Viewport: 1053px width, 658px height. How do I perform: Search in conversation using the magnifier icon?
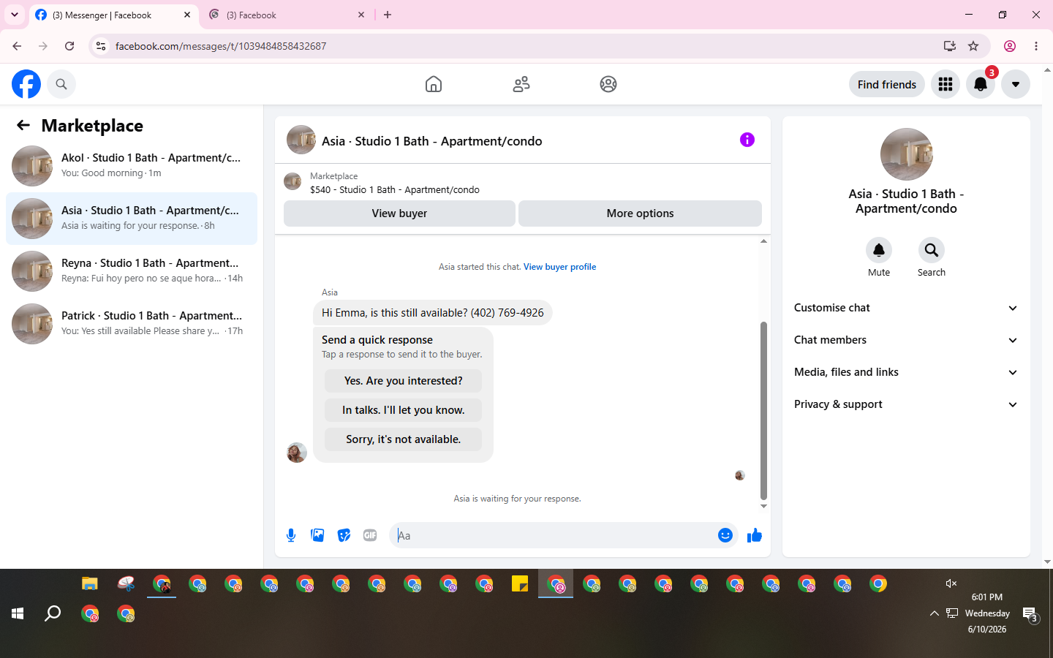pyautogui.click(x=932, y=250)
